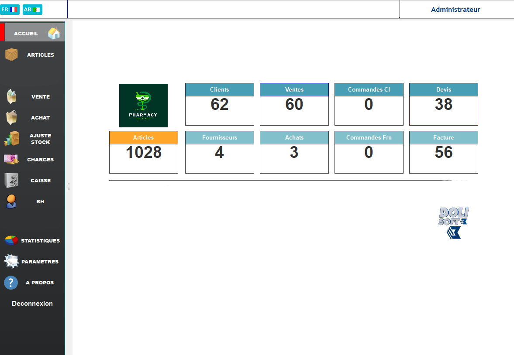Click the Pharmacy logo thumbnail
514x355 pixels.
[143, 106]
